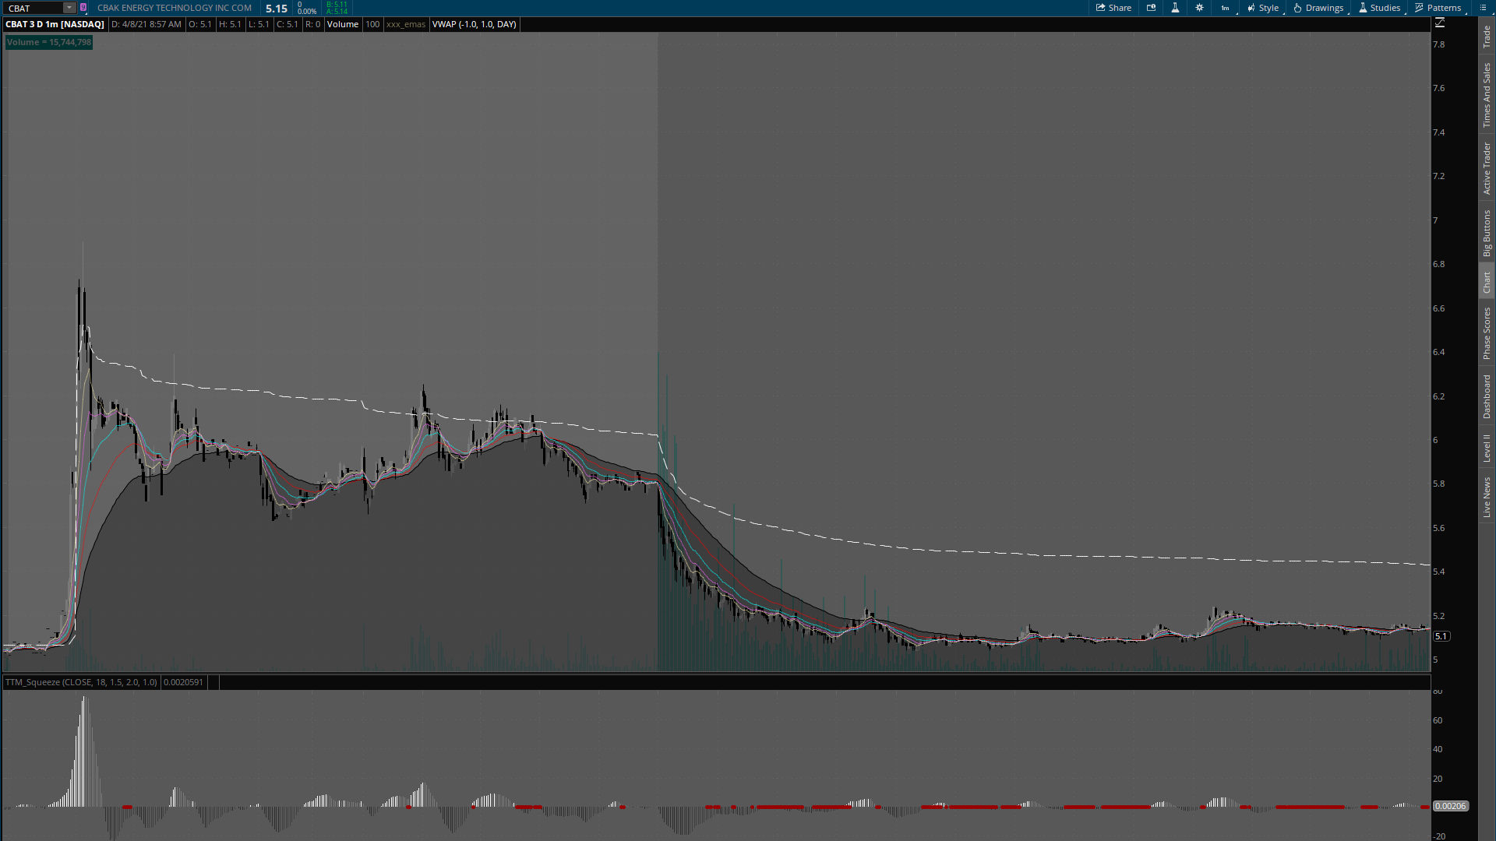
Task: Click the price axis scale icon
Action: [1440, 23]
